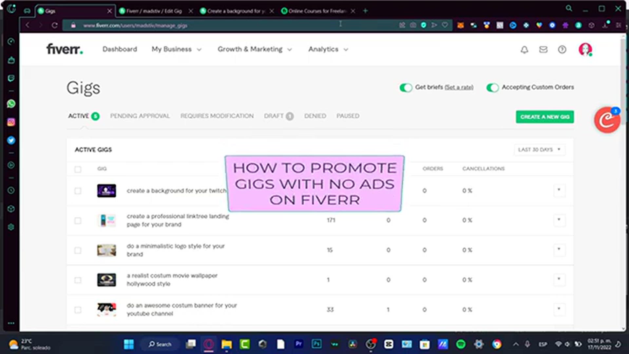The height and width of the screenshot is (354, 629).
Task: Check the minimalistic logo gig checkbox
Action: pyautogui.click(x=78, y=250)
